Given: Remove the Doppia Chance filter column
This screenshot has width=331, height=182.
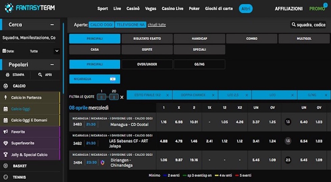Looking at the screenshot, I should tap(213, 95).
